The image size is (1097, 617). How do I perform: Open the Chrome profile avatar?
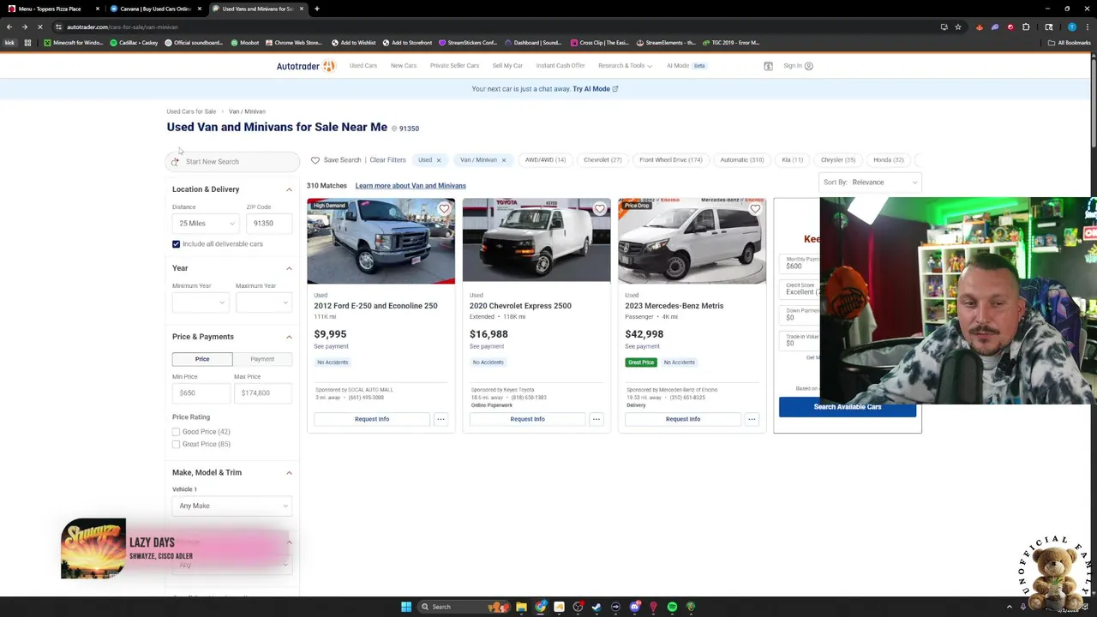[x=1071, y=27]
